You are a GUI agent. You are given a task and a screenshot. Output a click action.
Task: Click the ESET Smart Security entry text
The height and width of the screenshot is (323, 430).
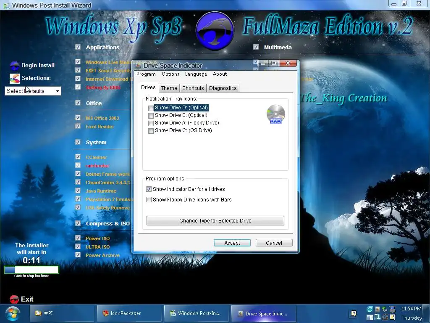click(x=108, y=71)
